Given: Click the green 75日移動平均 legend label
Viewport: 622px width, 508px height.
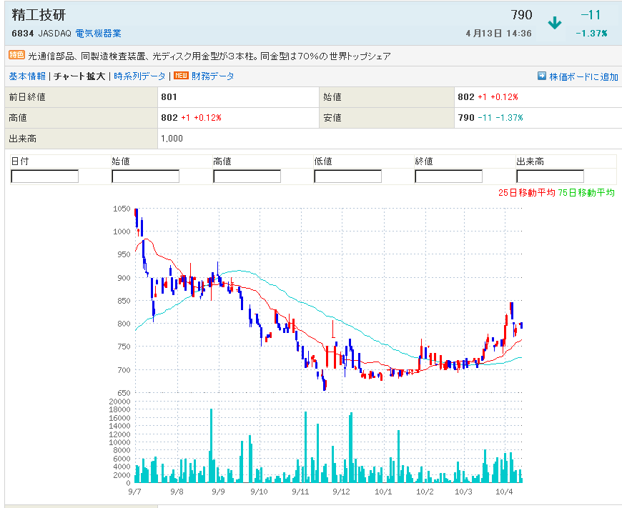Looking at the screenshot, I should point(587,193).
